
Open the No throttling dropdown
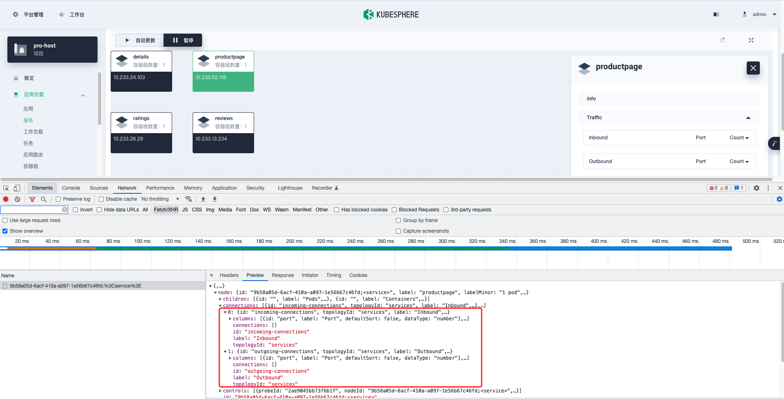tap(160, 199)
